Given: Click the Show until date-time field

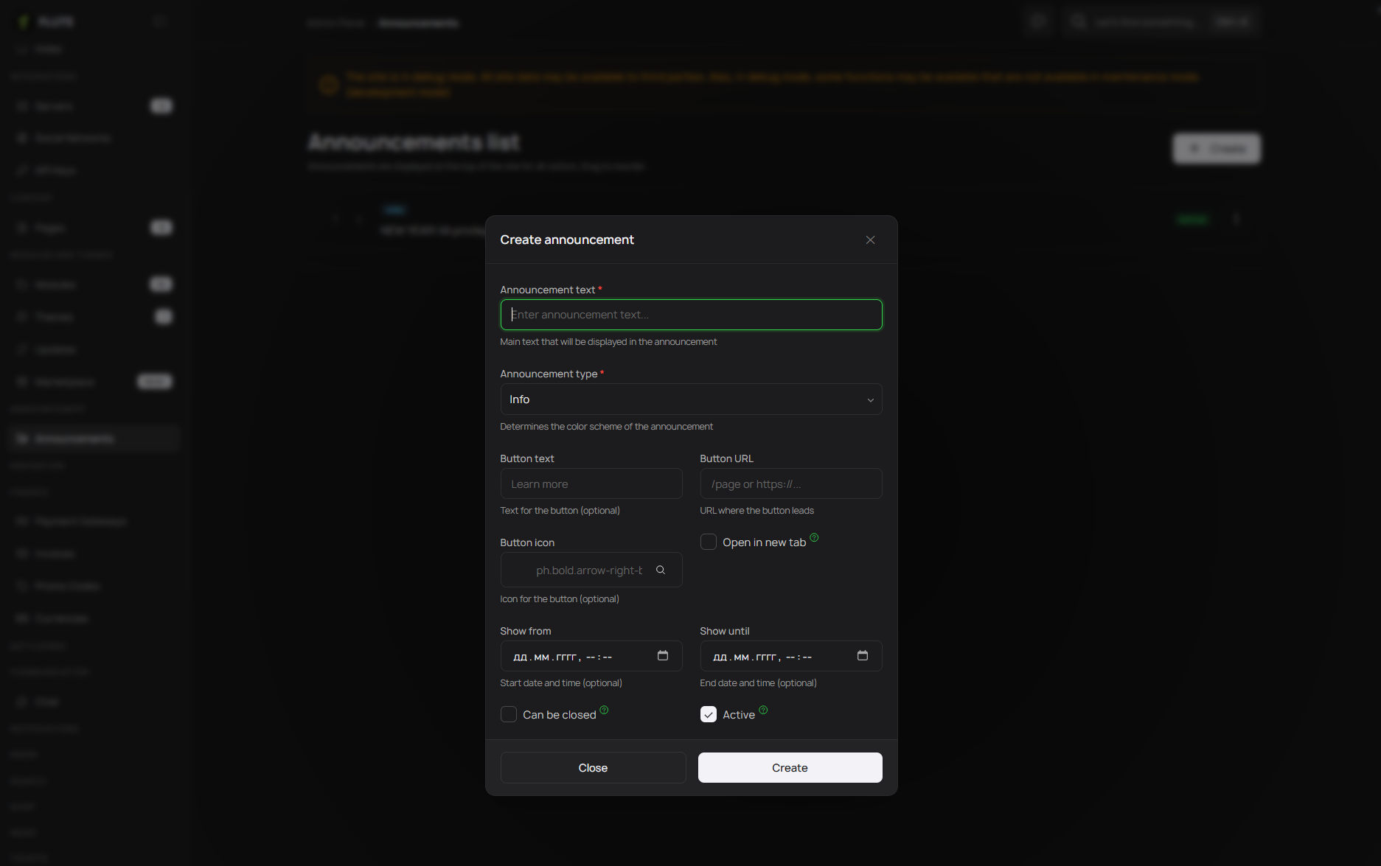Looking at the screenshot, I should (774, 657).
